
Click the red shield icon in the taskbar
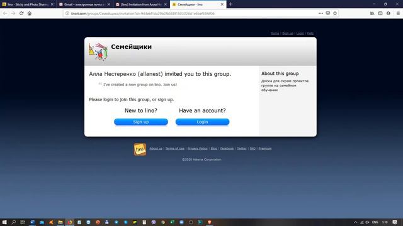point(210,222)
